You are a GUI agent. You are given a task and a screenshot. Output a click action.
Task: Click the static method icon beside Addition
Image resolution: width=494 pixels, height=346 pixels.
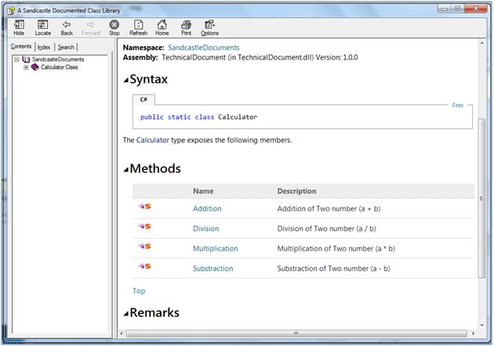[x=144, y=207]
